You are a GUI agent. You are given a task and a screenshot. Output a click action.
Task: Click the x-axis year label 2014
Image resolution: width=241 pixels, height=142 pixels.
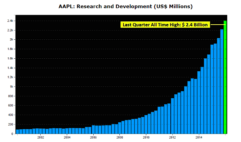pos(199,137)
